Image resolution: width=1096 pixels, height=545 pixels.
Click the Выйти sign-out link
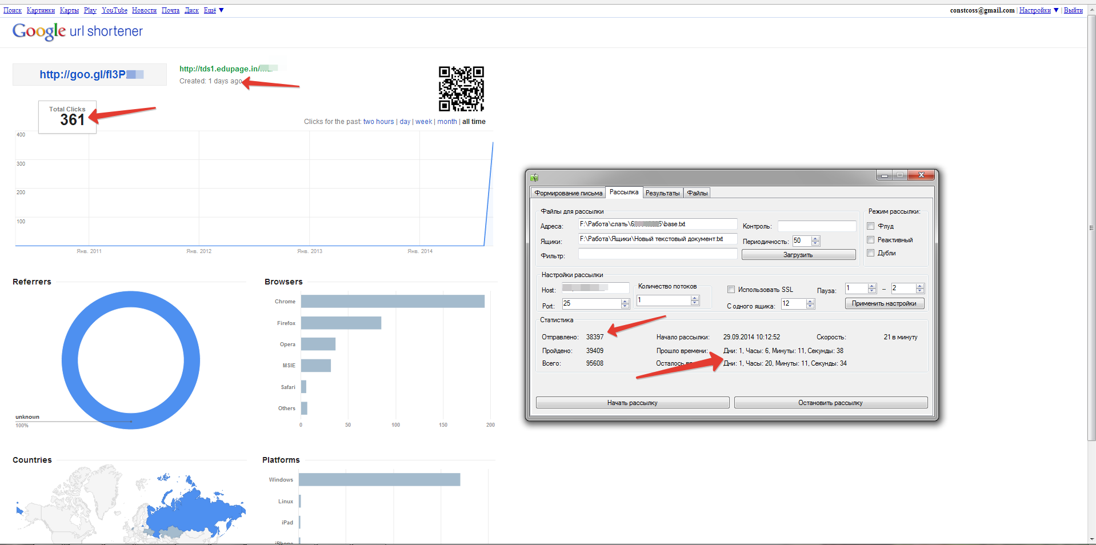1073,10
